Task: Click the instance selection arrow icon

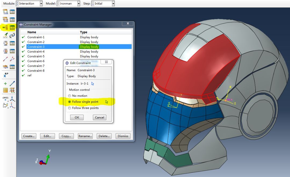Action: pos(93,84)
